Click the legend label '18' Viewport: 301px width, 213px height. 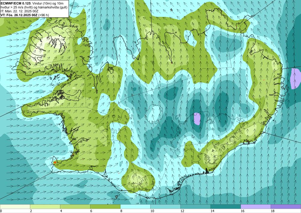pyautogui.click(x=272, y=211)
